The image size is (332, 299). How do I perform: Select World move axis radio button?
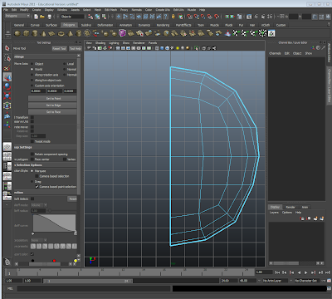coord(32,69)
